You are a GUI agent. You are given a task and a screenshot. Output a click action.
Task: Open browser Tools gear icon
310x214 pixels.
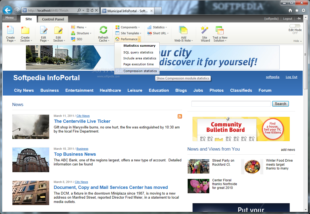tap(304, 10)
